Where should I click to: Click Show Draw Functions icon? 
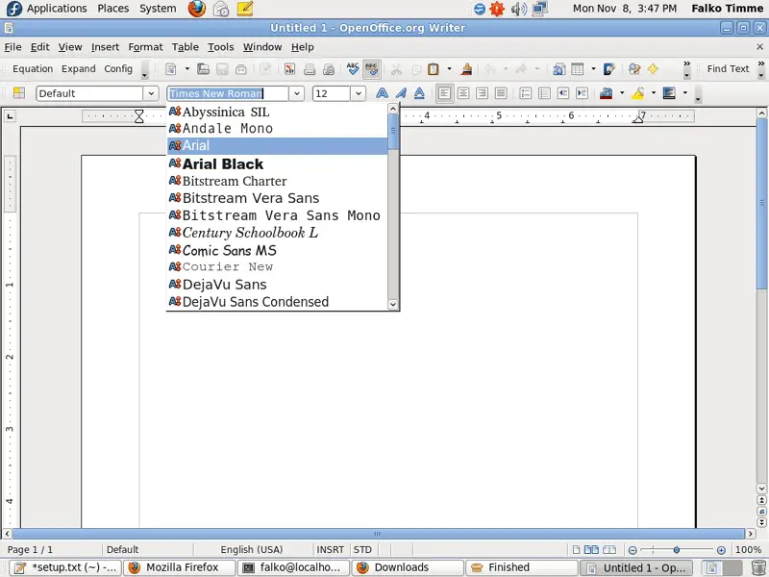(x=609, y=69)
